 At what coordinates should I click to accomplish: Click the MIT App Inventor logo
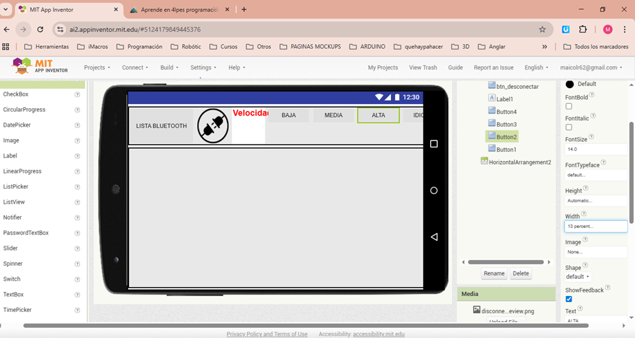click(41, 67)
